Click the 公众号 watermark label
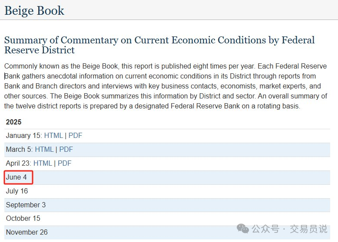The image size is (338, 242). point(265,229)
